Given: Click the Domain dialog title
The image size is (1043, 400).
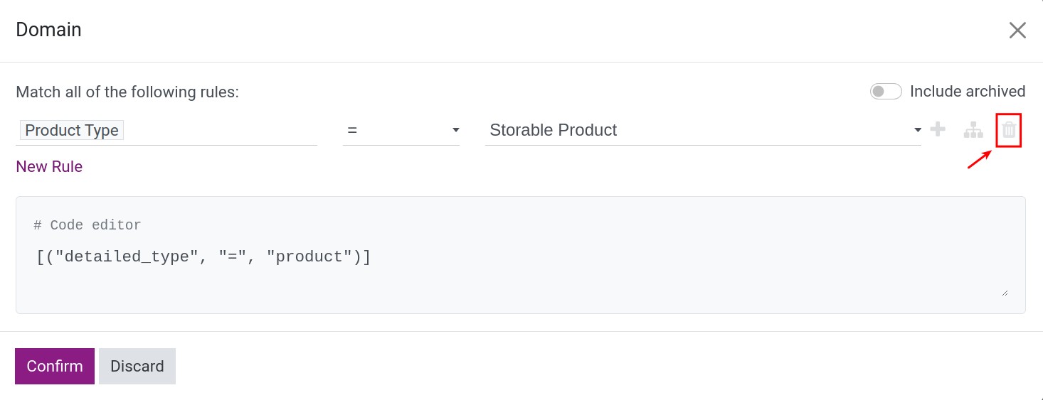Looking at the screenshot, I should (48, 30).
